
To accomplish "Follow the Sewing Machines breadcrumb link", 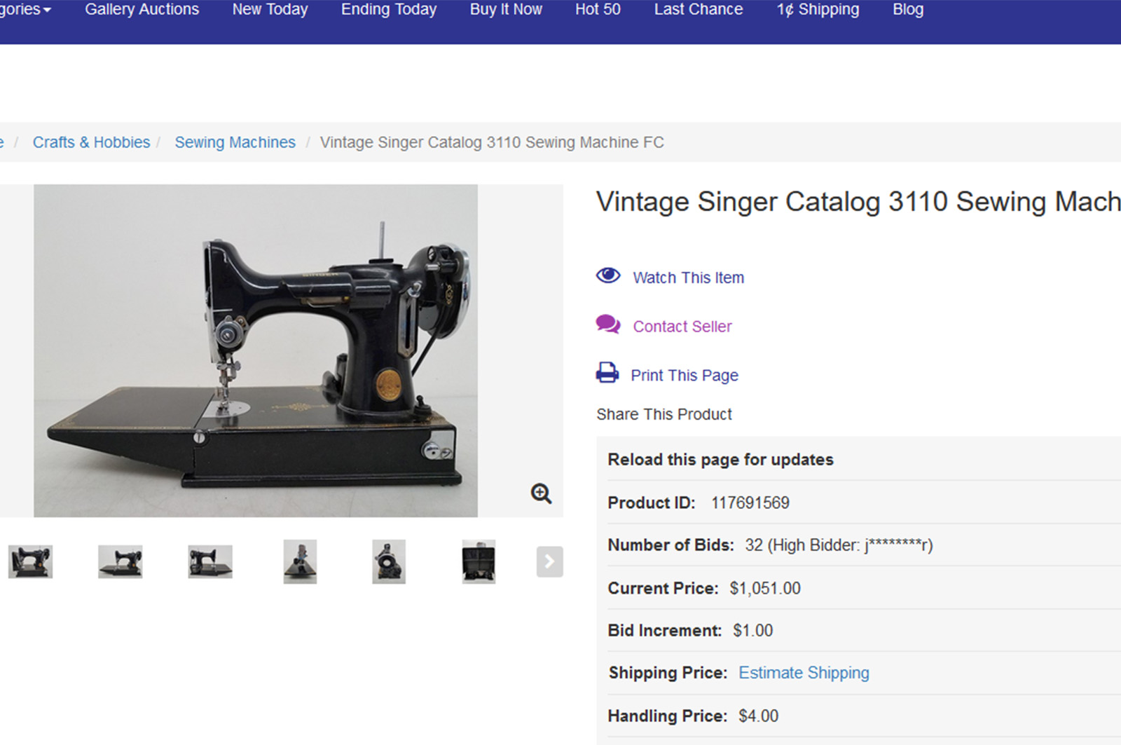I will tap(235, 142).
